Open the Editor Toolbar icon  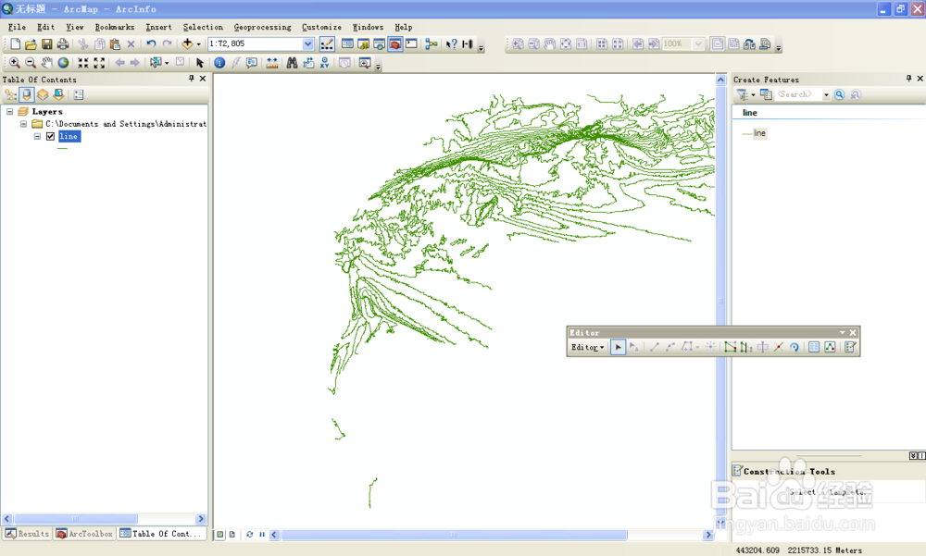327,43
